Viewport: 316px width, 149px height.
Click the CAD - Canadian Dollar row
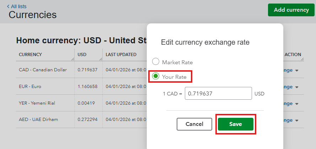(x=43, y=70)
